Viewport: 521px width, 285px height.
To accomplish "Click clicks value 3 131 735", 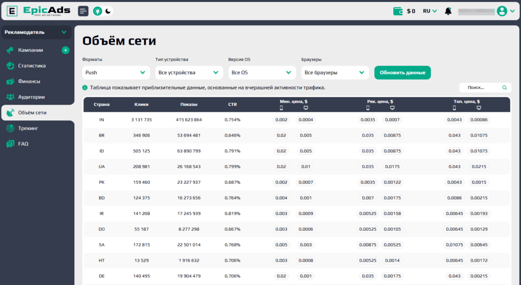I will [141, 120].
